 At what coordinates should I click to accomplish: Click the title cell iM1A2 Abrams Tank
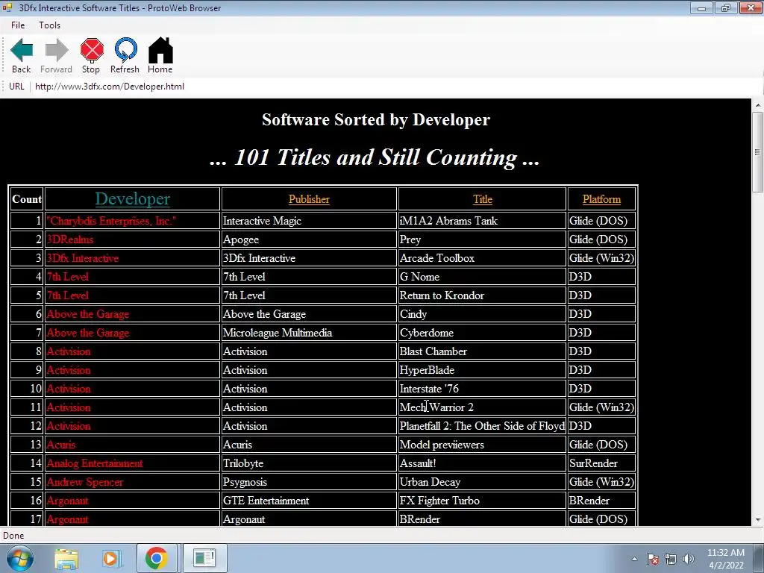[482, 221]
